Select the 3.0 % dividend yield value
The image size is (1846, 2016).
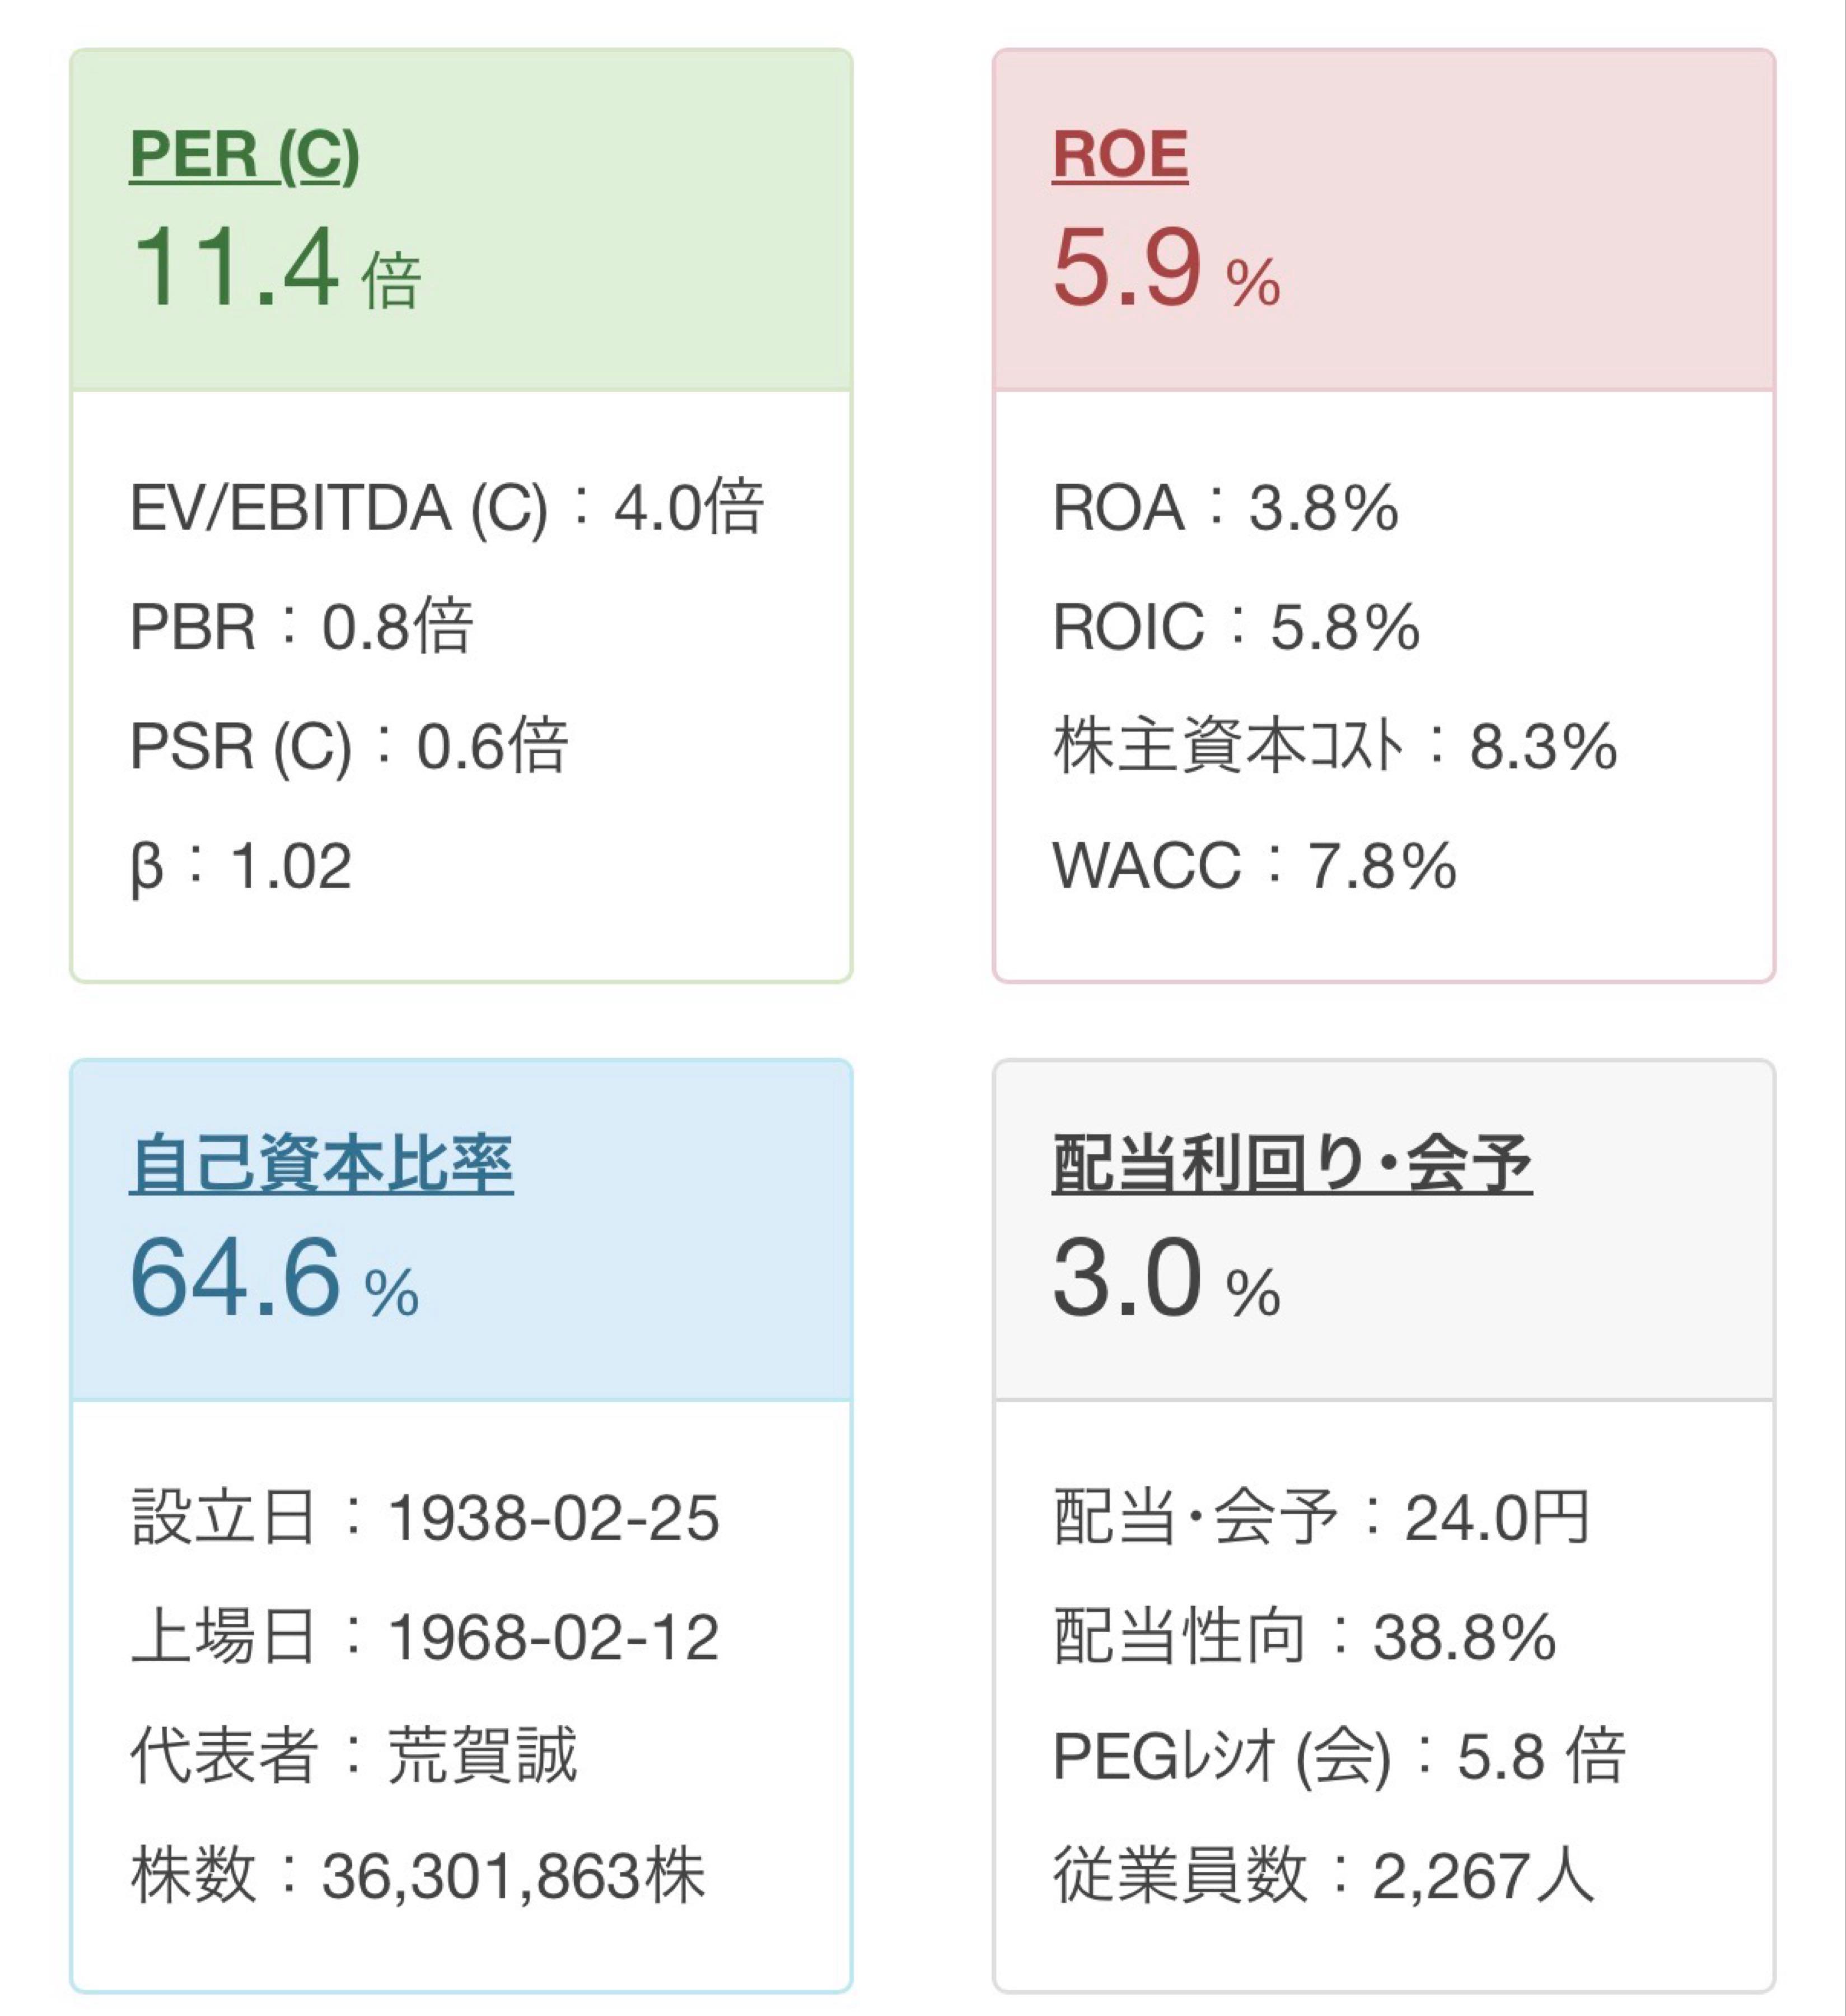(1166, 1278)
